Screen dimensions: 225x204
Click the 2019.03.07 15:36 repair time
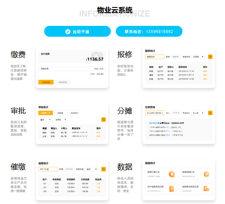186,79
